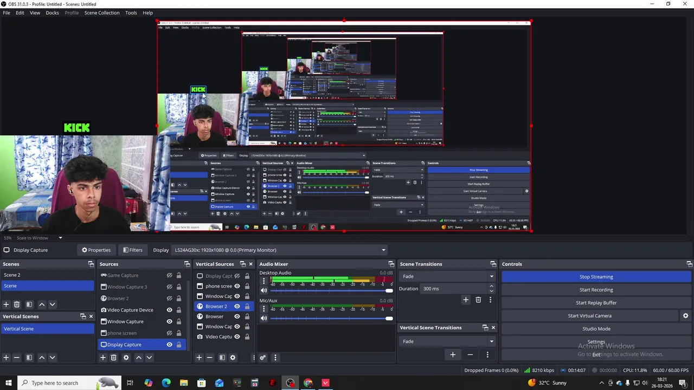Add a vertical scene with plus icon

6,357
